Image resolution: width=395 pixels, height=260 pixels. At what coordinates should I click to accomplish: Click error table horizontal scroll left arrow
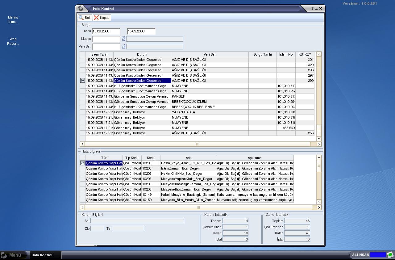pyautogui.click(x=82, y=208)
